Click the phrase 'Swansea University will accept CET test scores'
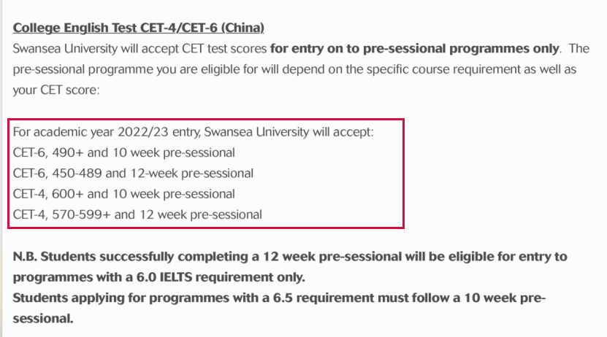The width and height of the screenshot is (607, 337). tap(140, 49)
